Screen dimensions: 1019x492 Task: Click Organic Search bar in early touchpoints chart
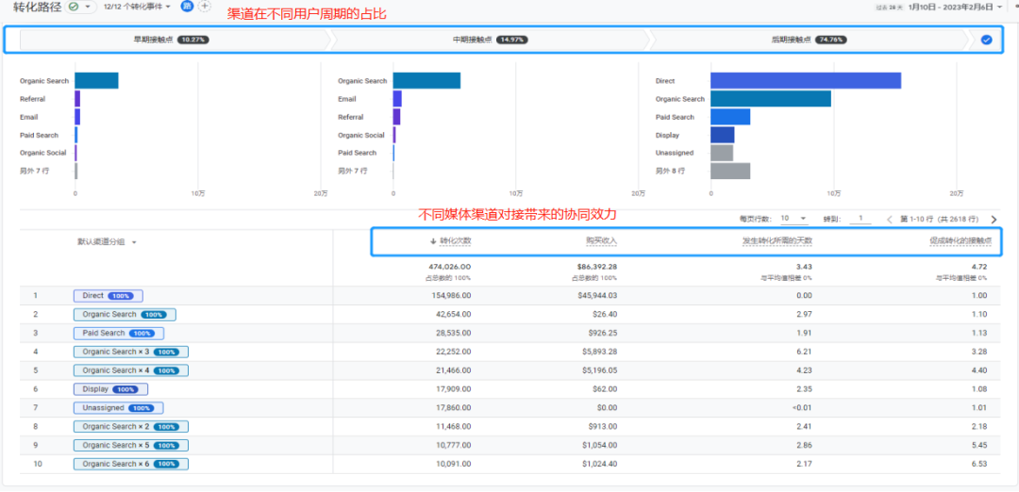click(96, 80)
